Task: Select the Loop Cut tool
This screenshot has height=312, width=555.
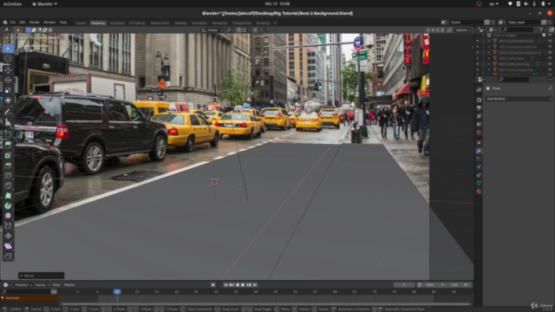Action: [x=8, y=175]
